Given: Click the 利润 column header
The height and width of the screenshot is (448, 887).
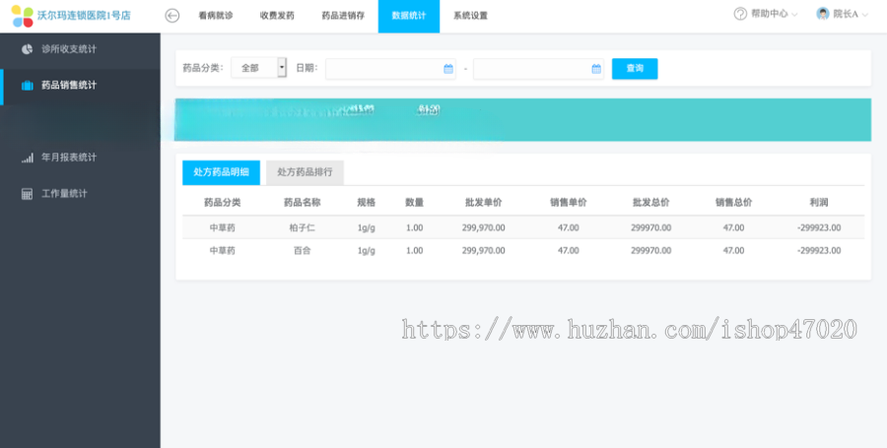Looking at the screenshot, I should 819,202.
